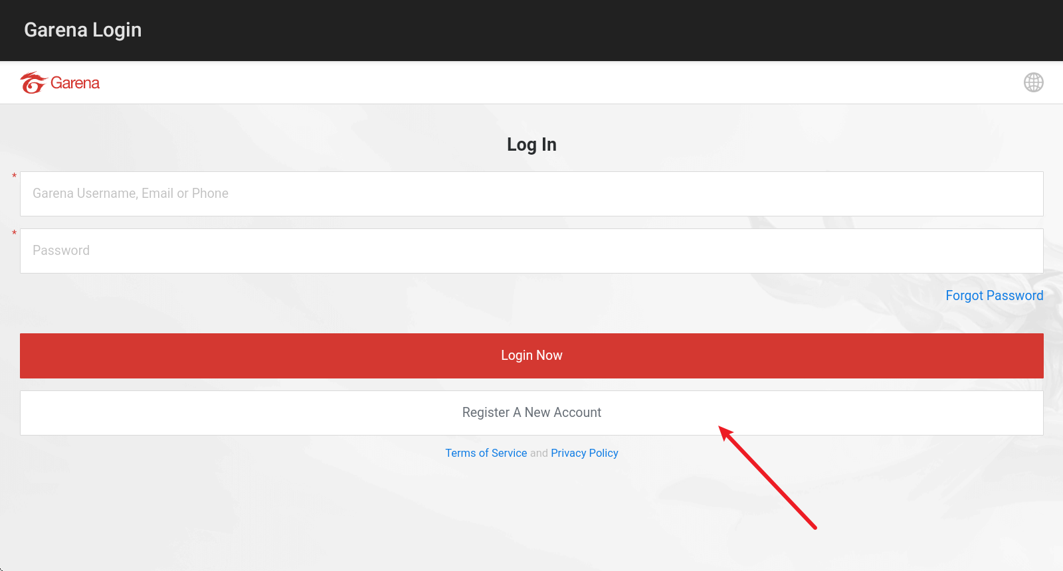Click Register A New Account button
1063x571 pixels.
pos(531,413)
